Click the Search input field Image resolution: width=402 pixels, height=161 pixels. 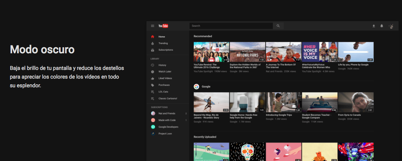click(231, 26)
